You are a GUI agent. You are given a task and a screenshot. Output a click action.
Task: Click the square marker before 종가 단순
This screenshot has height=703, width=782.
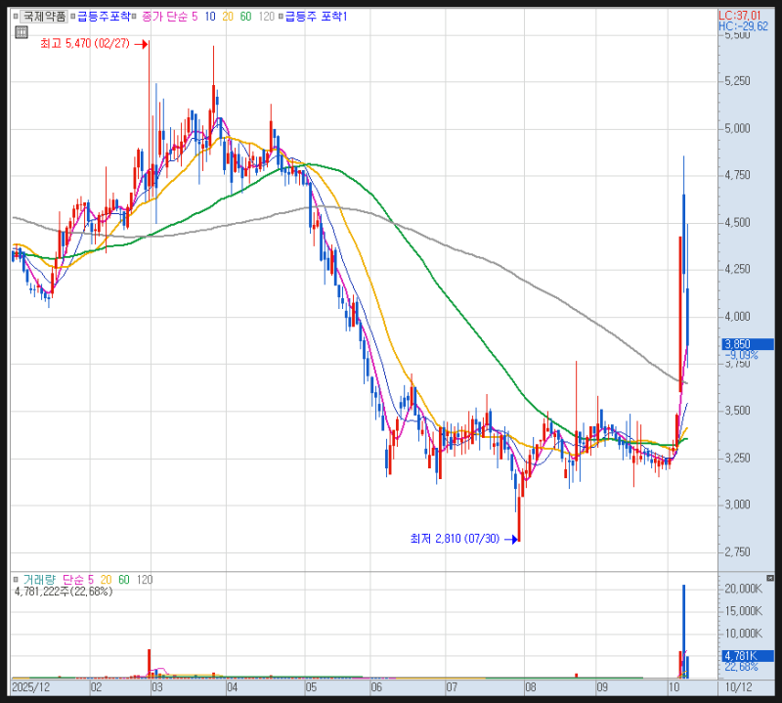(x=134, y=17)
